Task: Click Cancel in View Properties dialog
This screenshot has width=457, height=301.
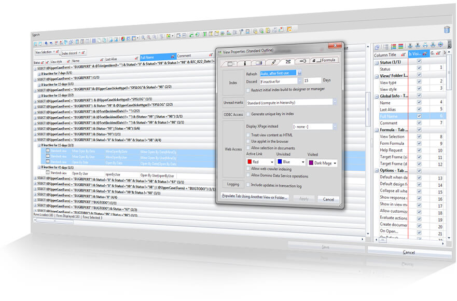Action: click(328, 199)
